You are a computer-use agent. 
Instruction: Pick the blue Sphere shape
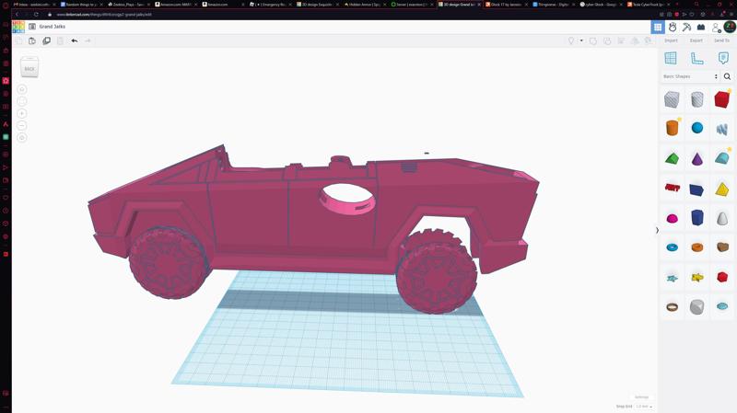697,128
